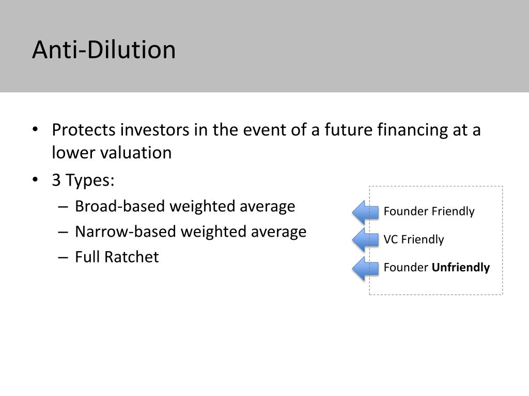Click the 'VC Friendly' label
Screen dimensions: 529x396
414,239
